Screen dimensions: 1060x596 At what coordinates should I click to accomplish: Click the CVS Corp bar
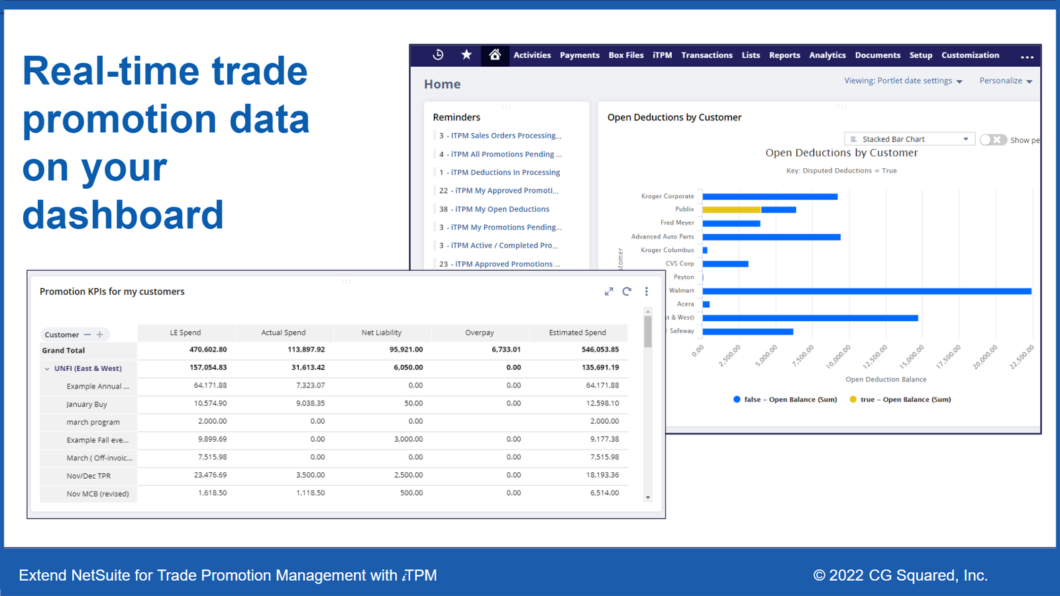pos(725,264)
